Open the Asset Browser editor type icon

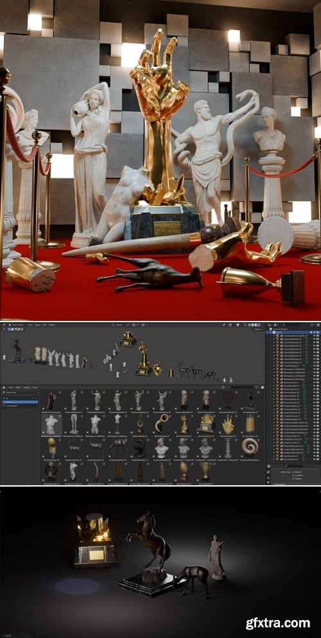(4, 388)
